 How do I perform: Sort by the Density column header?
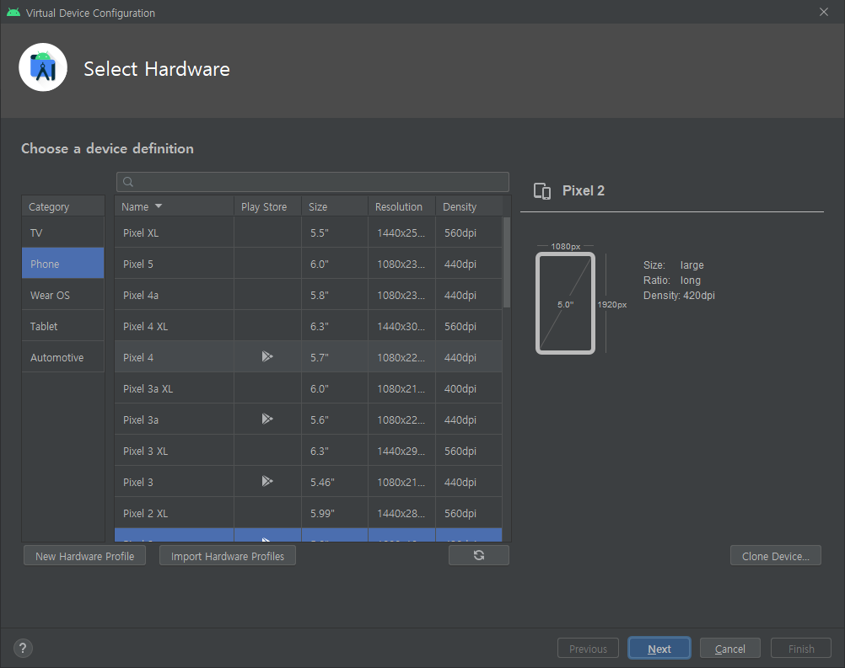coord(469,206)
